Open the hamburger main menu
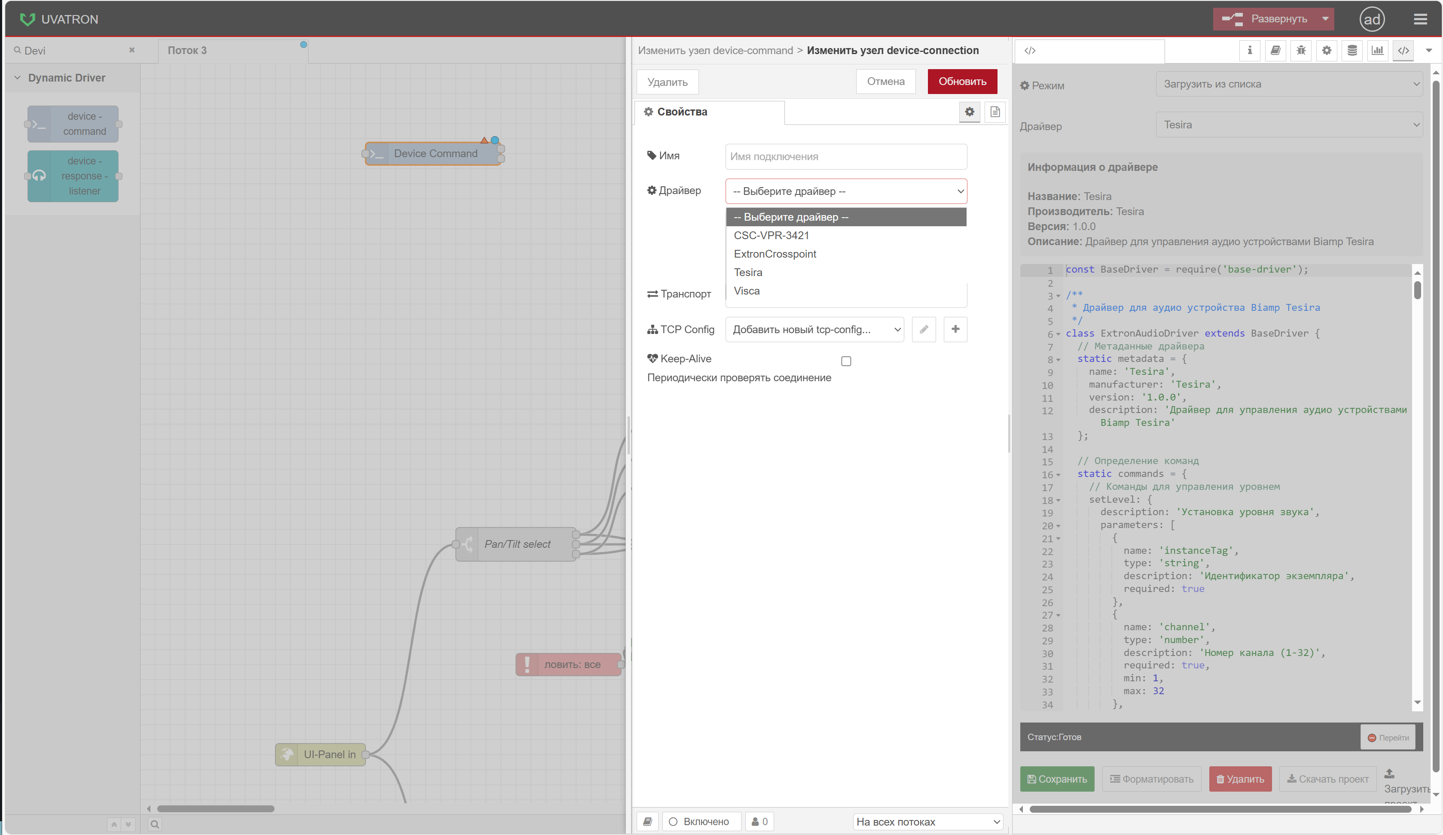Image resolution: width=1443 pixels, height=835 pixels. coord(1420,19)
